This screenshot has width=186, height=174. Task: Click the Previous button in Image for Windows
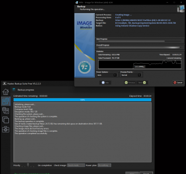130,82
